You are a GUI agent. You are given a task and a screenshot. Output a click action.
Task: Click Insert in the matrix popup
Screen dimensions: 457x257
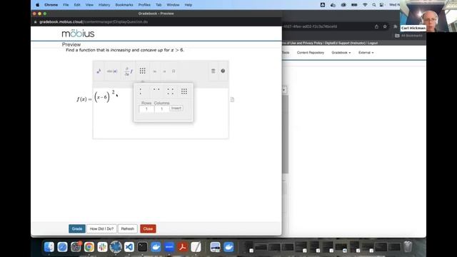tap(176, 108)
